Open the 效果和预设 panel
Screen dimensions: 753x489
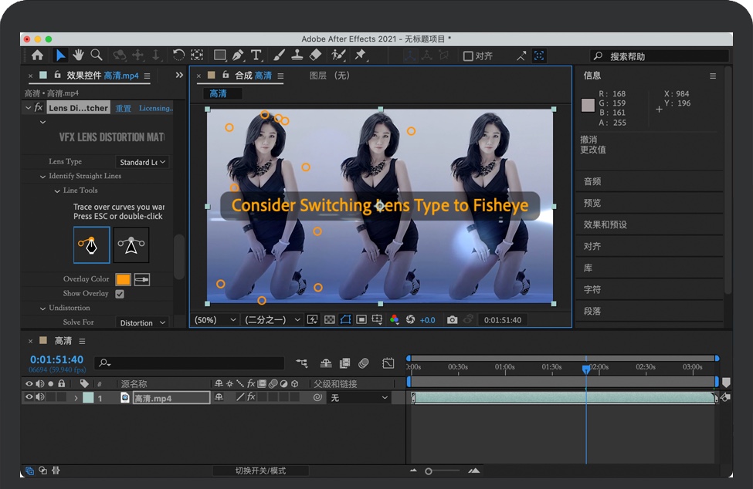[605, 224]
